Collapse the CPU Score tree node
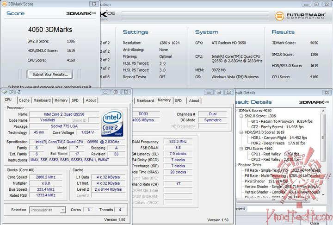The height and width of the screenshot is (225, 333). [241, 149]
